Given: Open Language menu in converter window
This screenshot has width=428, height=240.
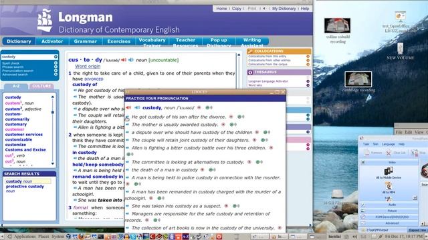Looking at the screenshot, I should [388, 144].
